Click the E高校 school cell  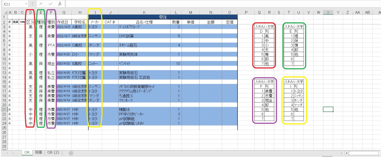(80, 64)
